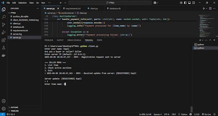Toggle the primary side bar
The image size is (218, 116).
(185, 3)
